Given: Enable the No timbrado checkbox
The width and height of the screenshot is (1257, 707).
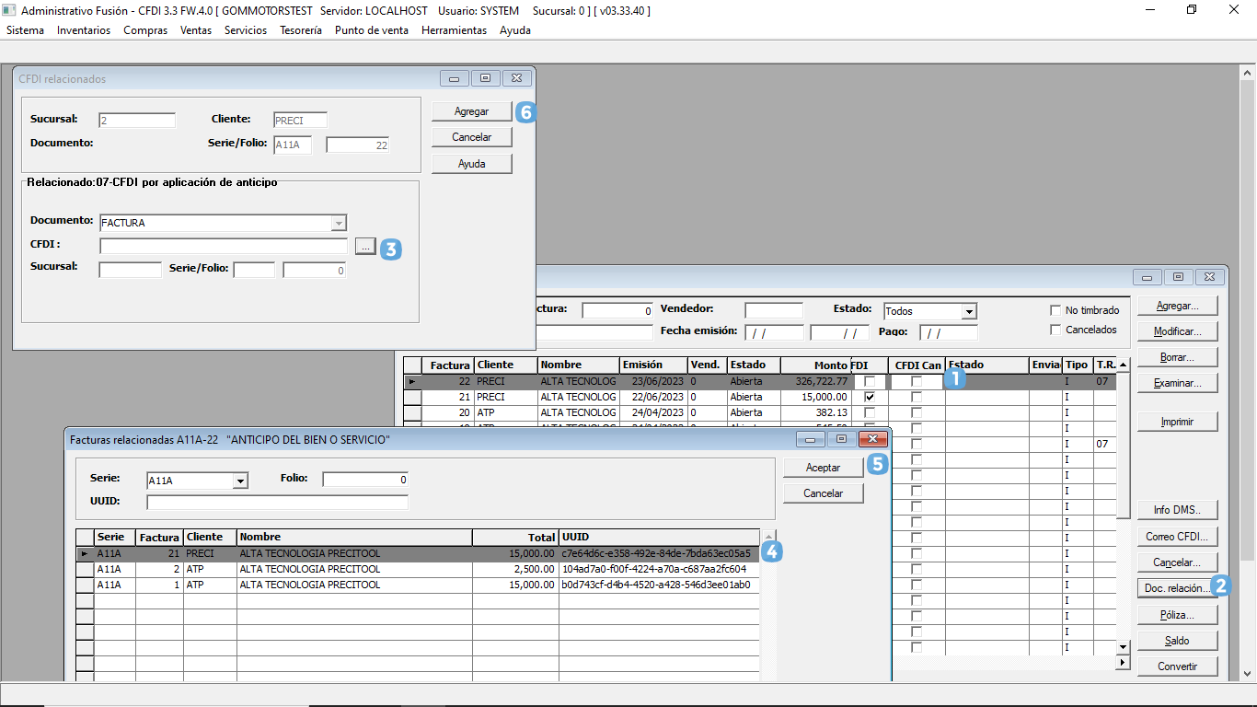Looking at the screenshot, I should tap(1055, 310).
